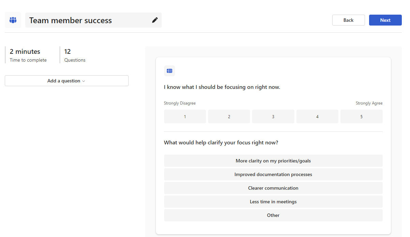Image resolution: width=410 pixels, height=237 pixels.
Task: Select rating 1 on the scale
Action: [185, 116]
